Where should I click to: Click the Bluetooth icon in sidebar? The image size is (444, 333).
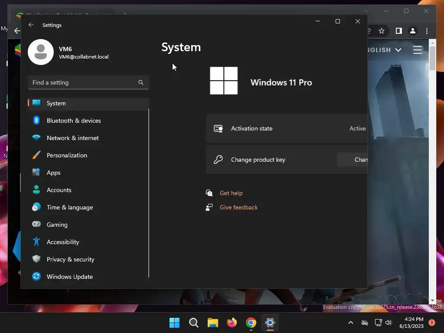36,121
